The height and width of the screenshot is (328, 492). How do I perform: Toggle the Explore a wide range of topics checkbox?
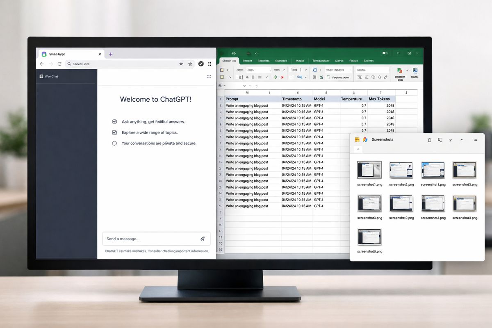tap(114, 132)
